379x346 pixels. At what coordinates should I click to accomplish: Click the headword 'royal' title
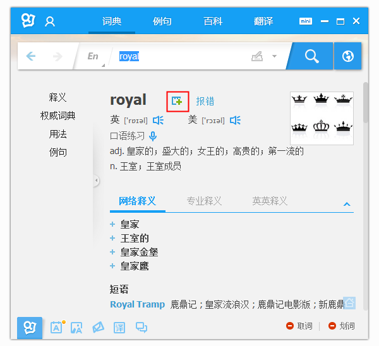(128, 100)
